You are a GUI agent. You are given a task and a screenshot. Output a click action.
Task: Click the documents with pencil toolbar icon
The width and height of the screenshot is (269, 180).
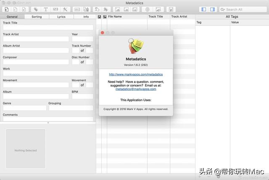pos(86,9)
